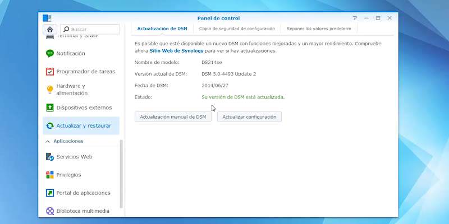Viewport: 449px width, 224px height.
Task: Open Programador de tareas via its calendar icon
Action: click(x=50, y=72)
